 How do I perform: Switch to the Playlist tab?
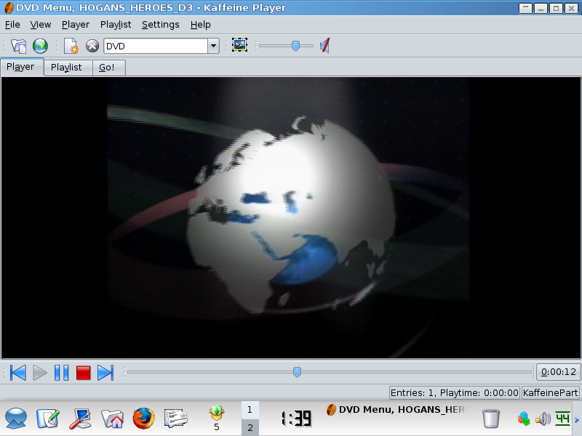click(66, 68)
